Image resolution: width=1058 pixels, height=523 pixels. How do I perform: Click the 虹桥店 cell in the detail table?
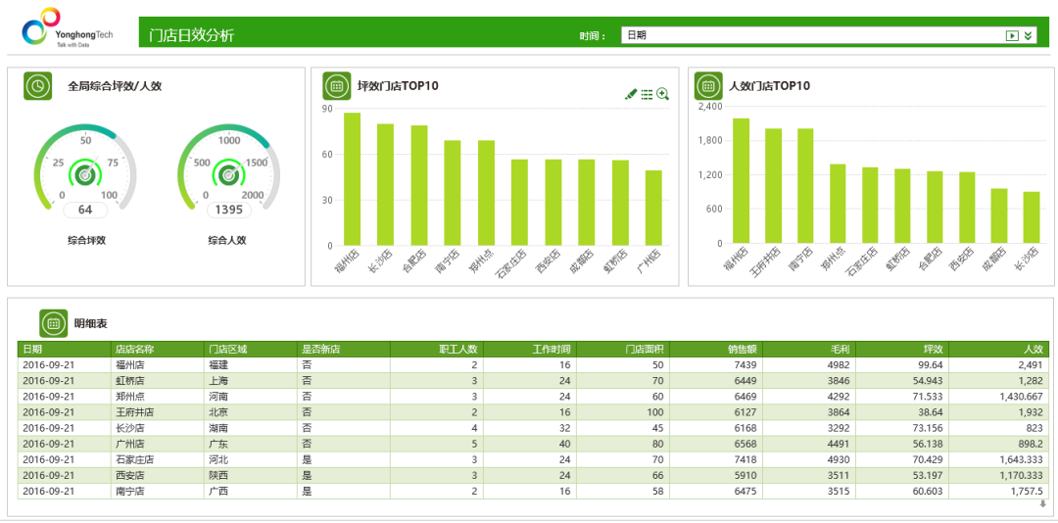pos(157,381)
